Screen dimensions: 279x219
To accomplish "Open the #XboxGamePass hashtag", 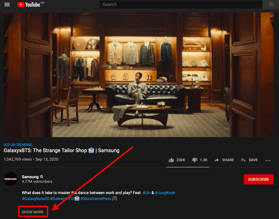I will point(96,198).
